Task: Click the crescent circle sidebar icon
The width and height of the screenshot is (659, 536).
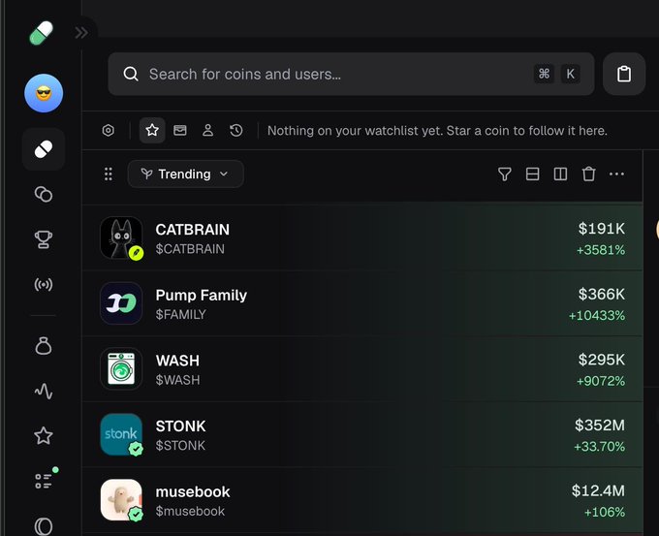Action: 44,526
